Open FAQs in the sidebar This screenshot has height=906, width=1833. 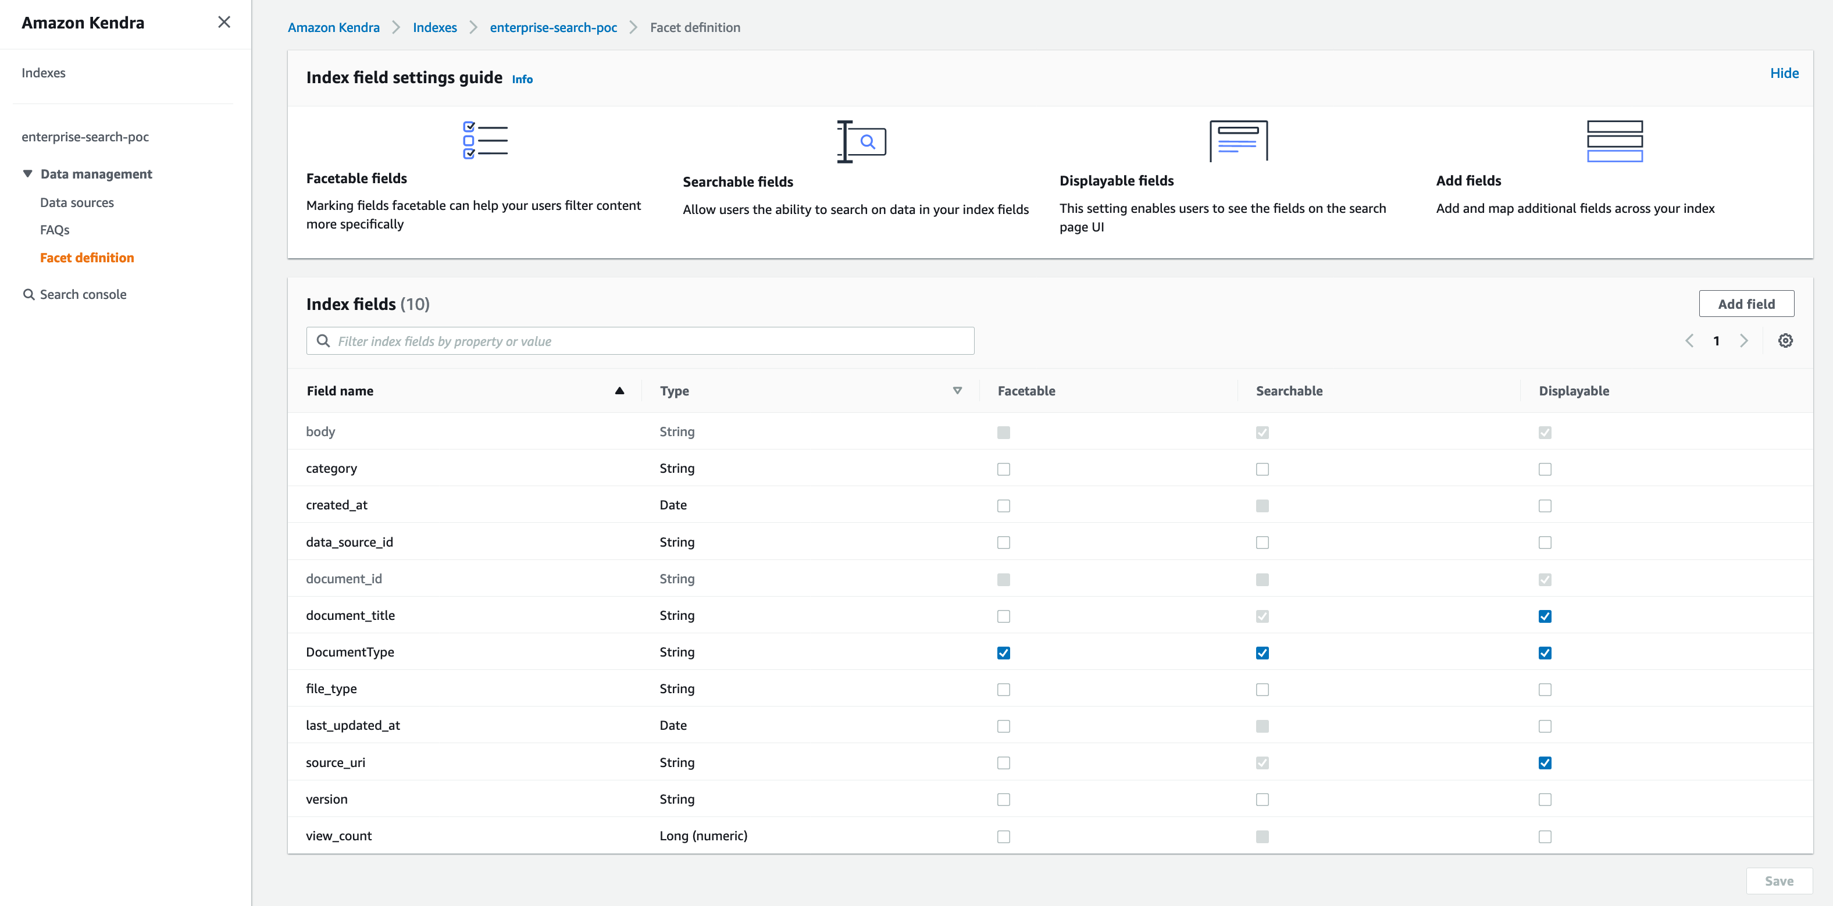coord(55,230)
